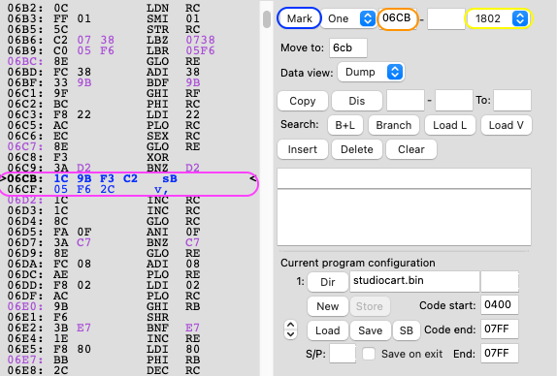The width and height of the screenshot is (557, 376).
Task: Click the Copy button
Action: pos(303,101)
